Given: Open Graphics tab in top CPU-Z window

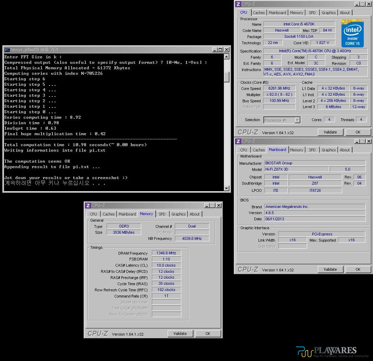Looking at the screenshot, I should [x=328, y=13].
